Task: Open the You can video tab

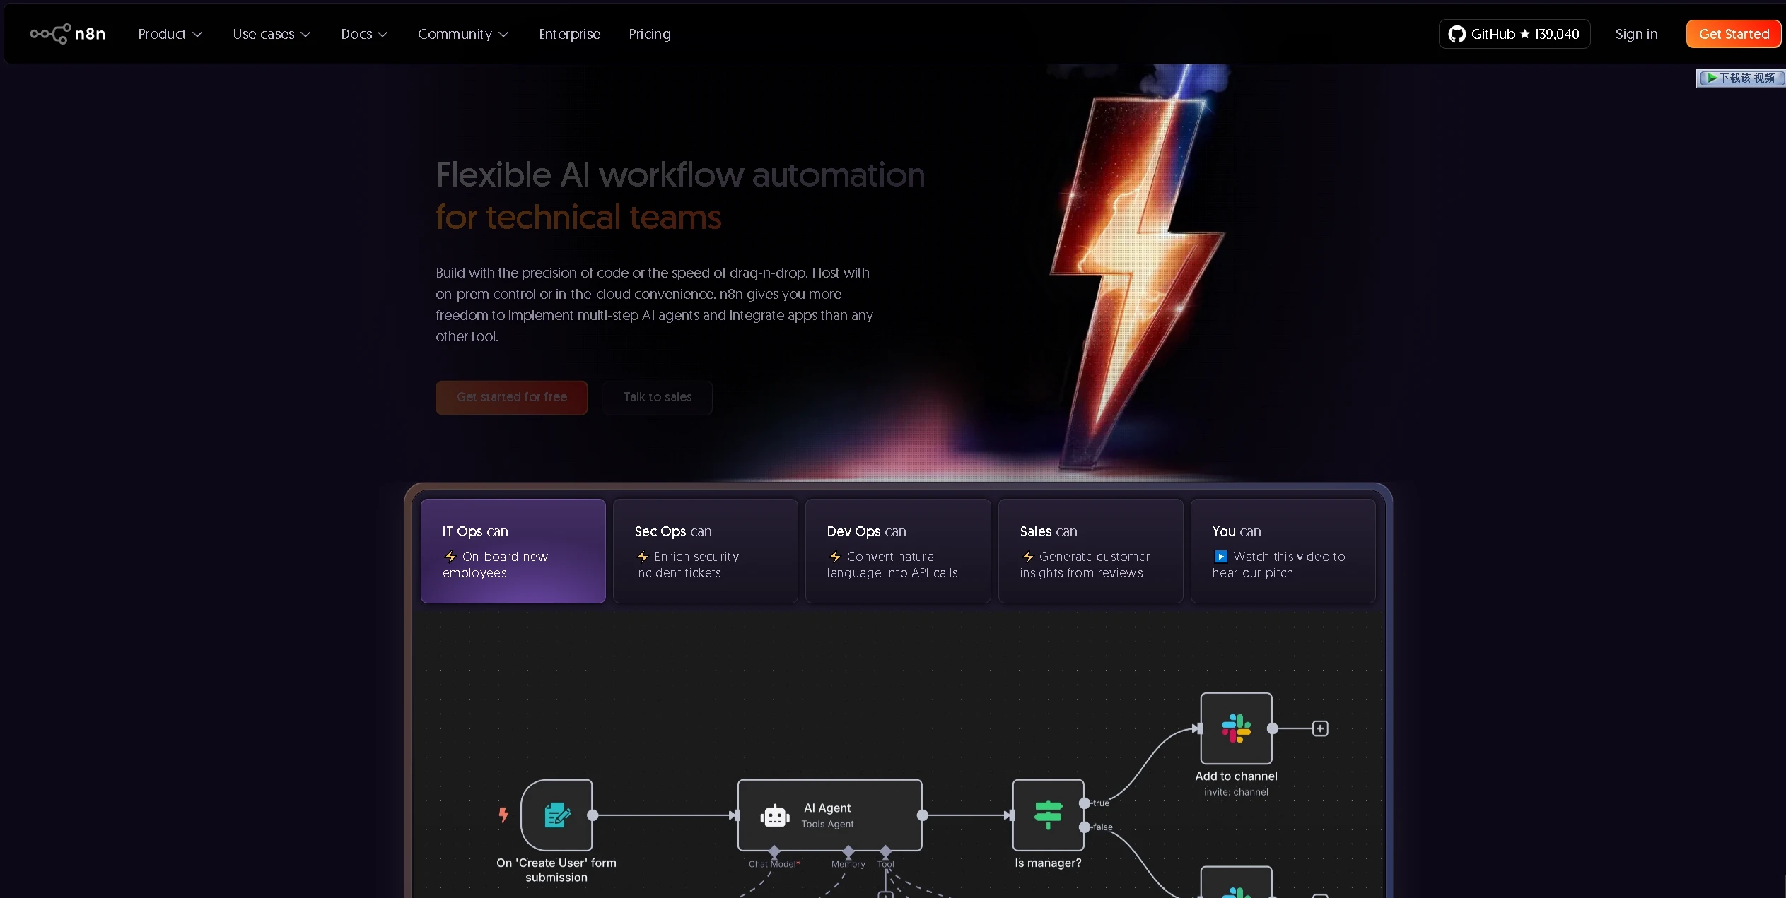Action: click(x=1283, y=551)
